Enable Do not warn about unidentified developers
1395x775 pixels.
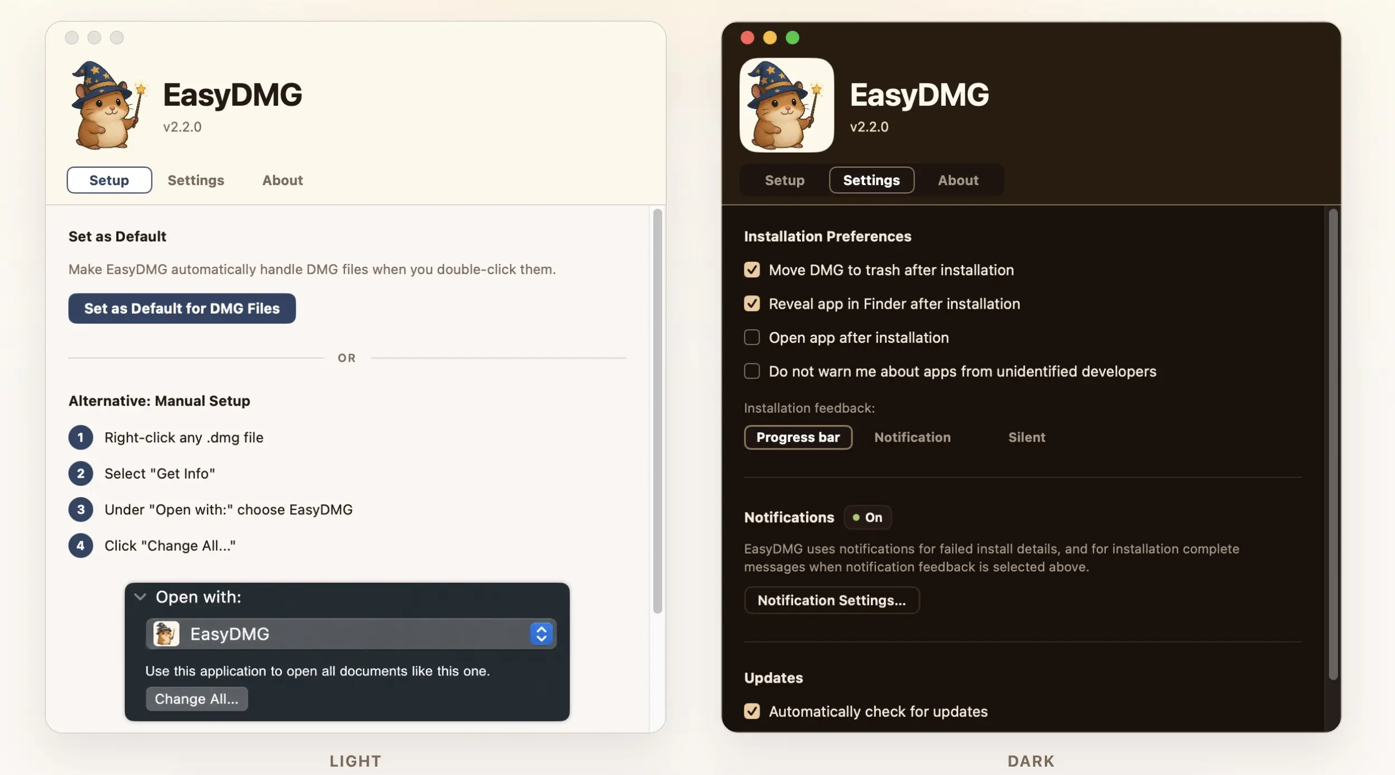pyautogui.click(x=752, y=371)
